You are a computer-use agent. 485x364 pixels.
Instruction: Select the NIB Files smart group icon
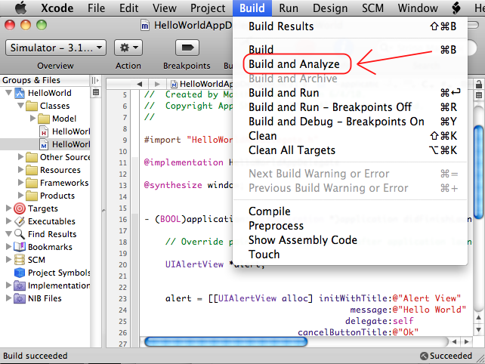pos(20,298)
